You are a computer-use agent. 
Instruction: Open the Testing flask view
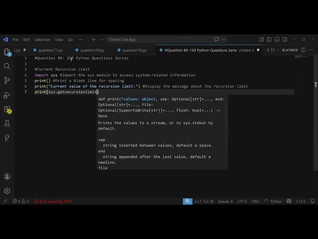[7, 123]
